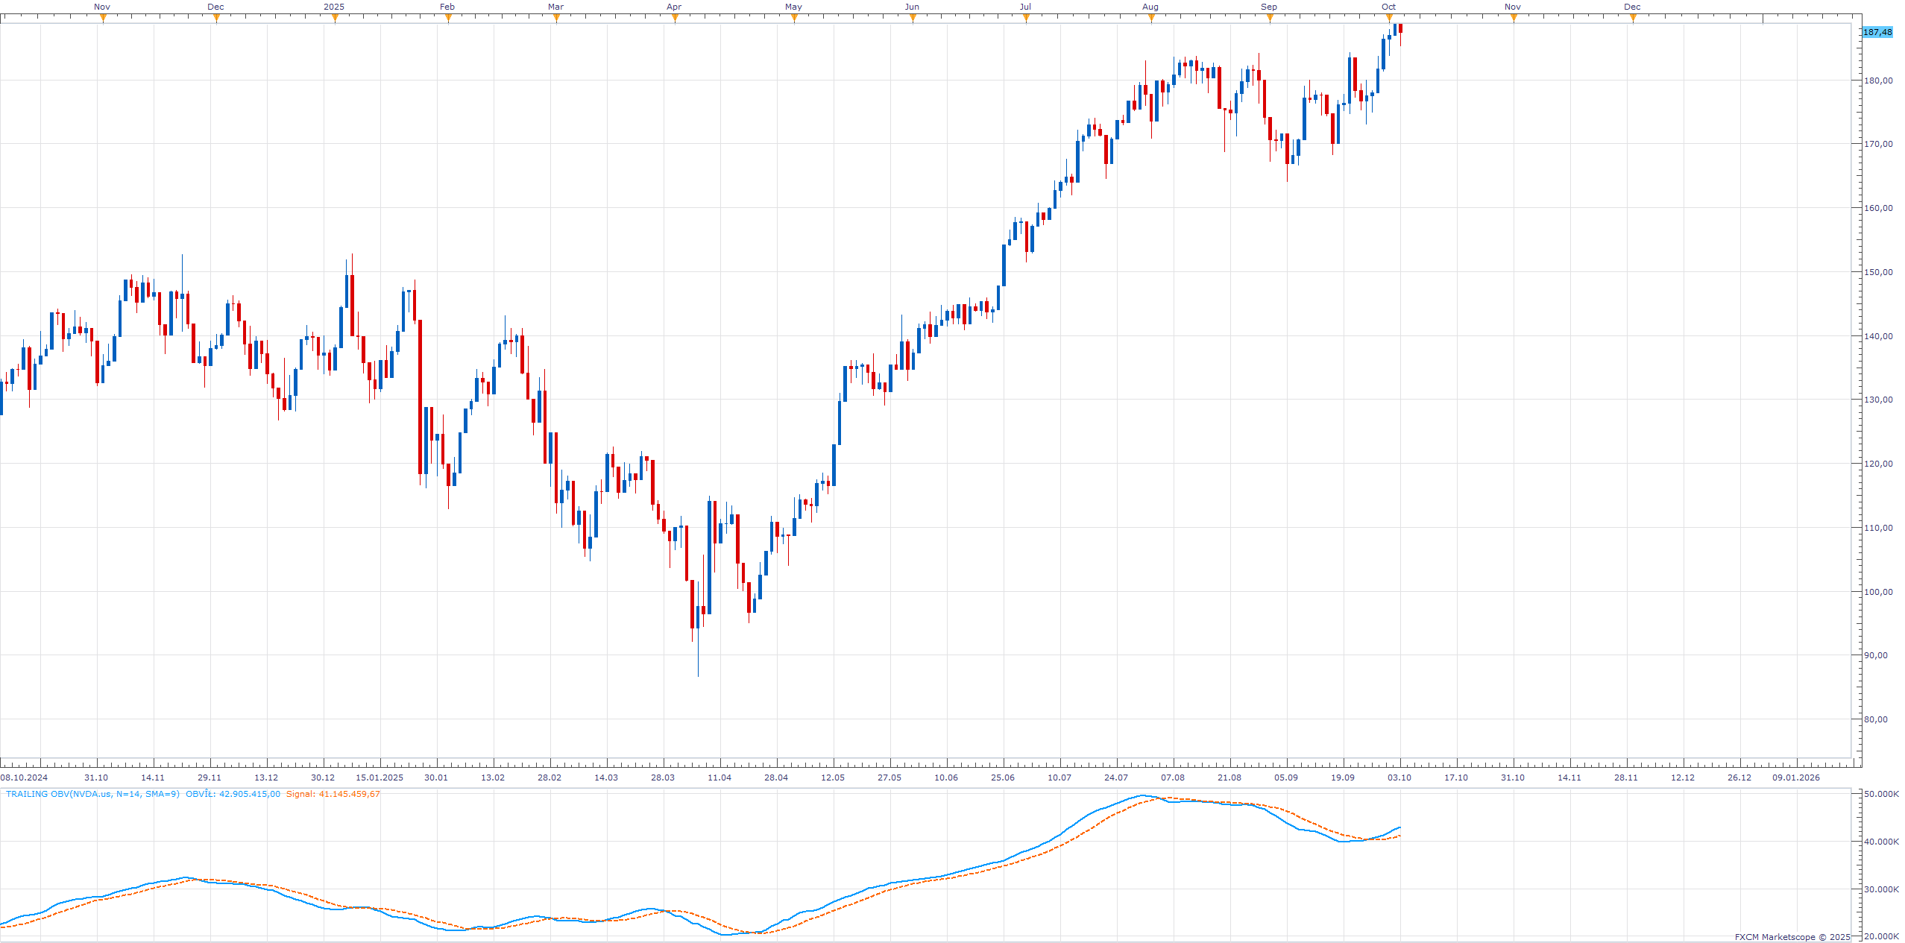The image size is (1905, 943).
Task: Click the 12.12 date label
Action: pyautogui.click(x=1683, y=778)
